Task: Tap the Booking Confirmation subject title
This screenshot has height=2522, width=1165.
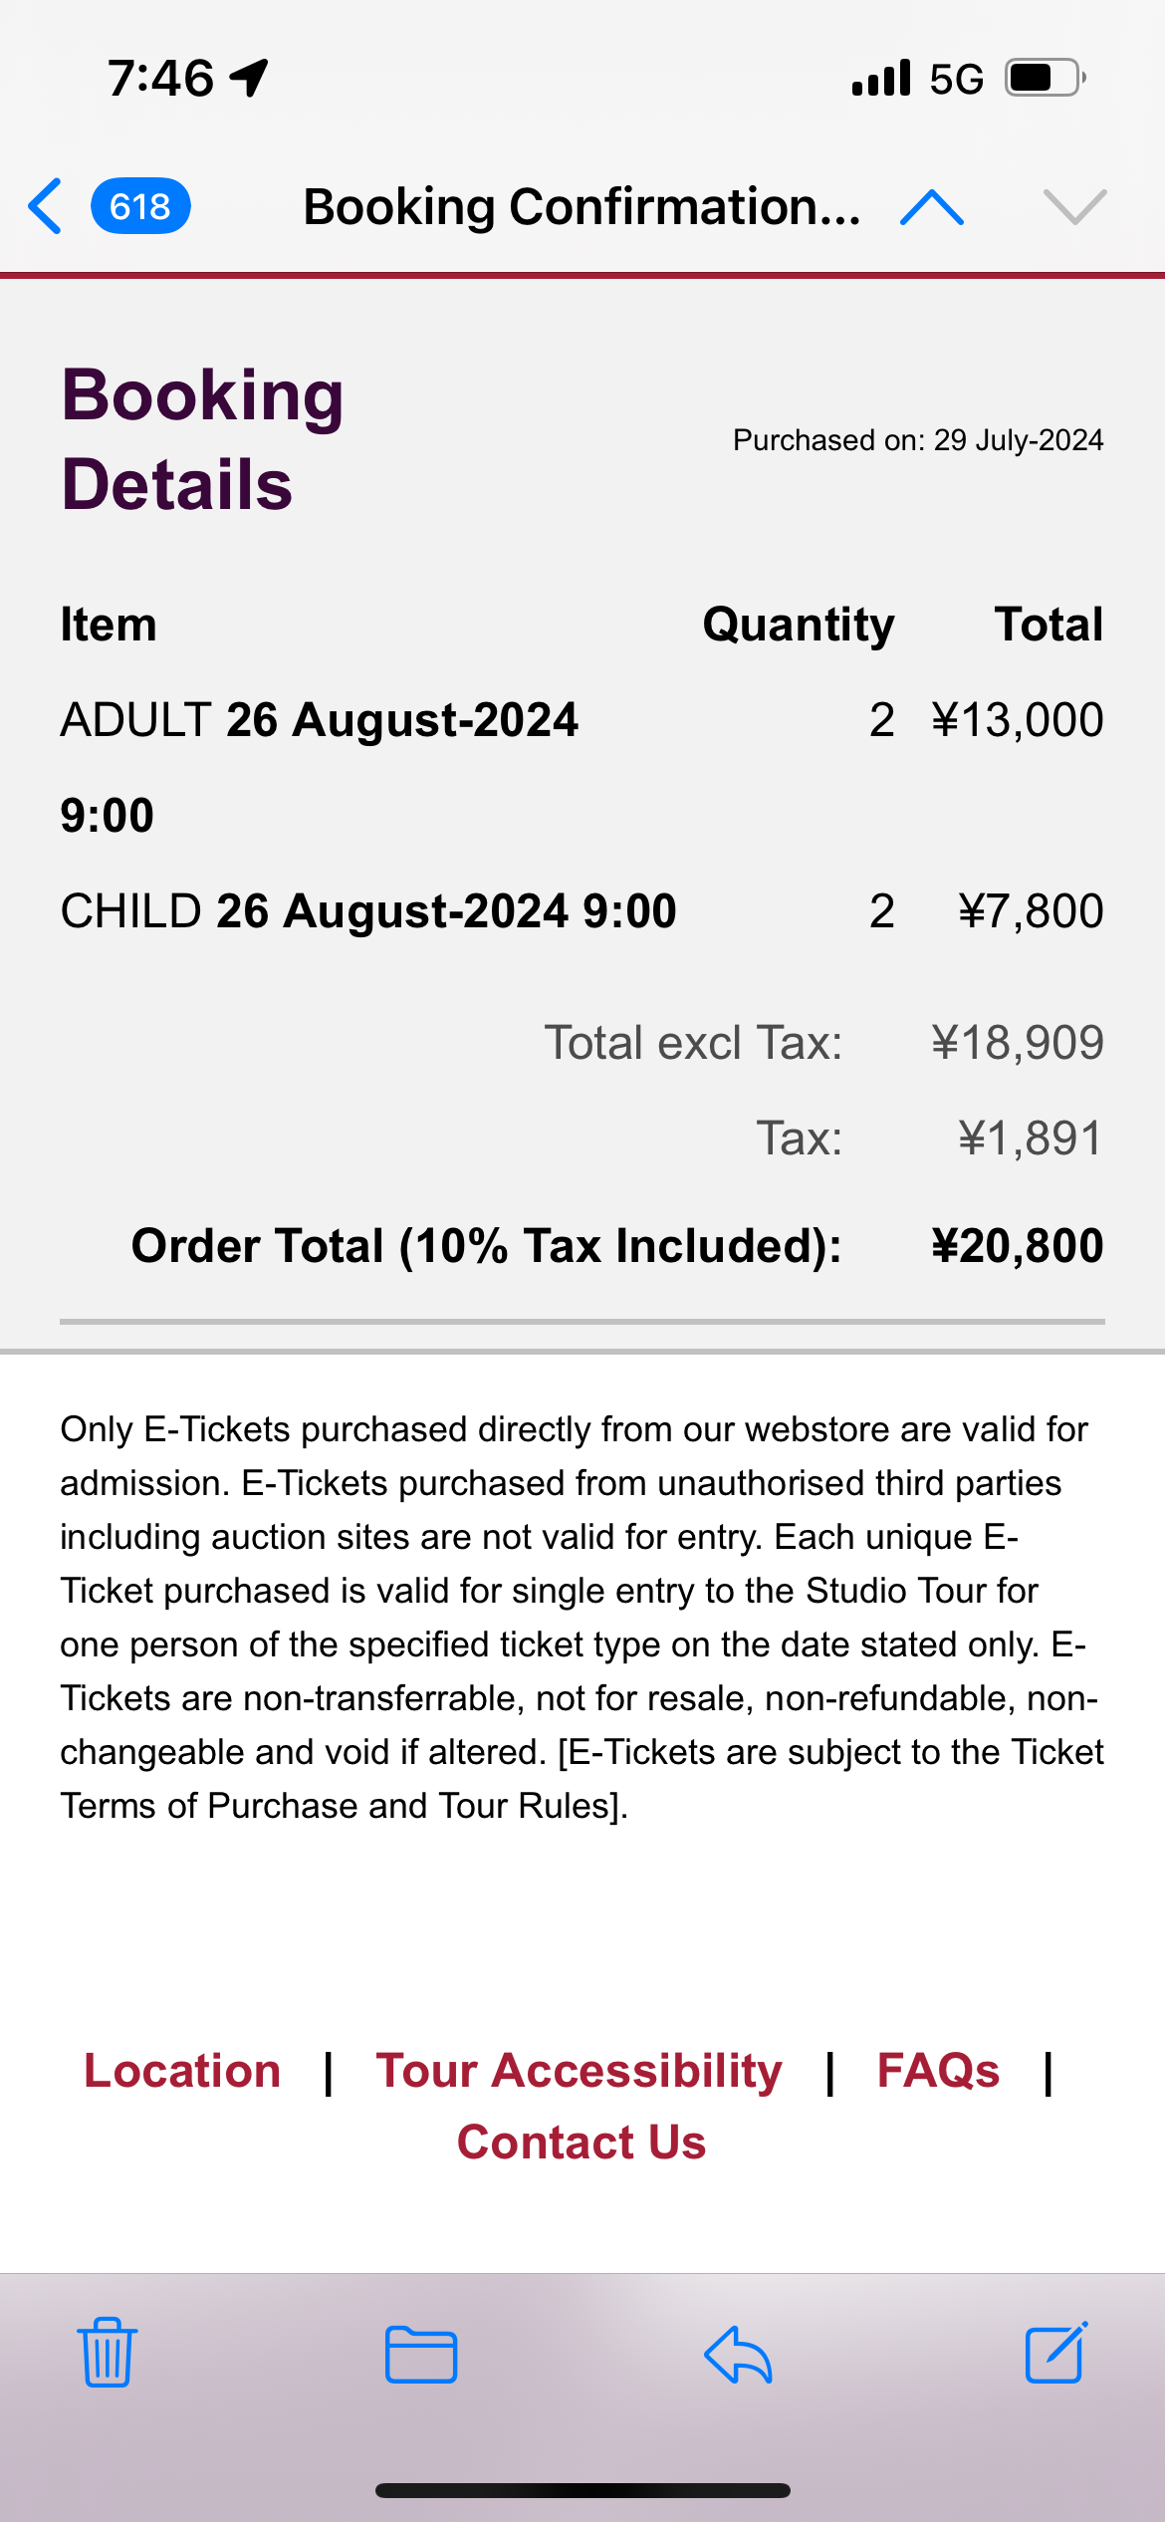Action: (x=582, y=207)
